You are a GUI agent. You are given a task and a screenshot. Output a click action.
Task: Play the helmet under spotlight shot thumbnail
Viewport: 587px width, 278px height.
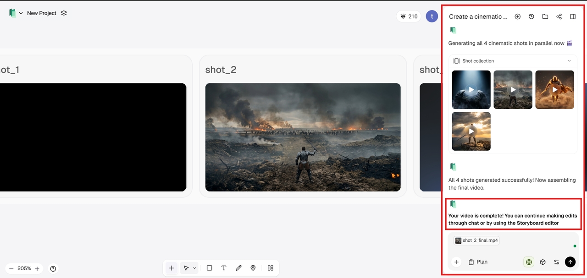pyautogui.click(x=471, y=89)
